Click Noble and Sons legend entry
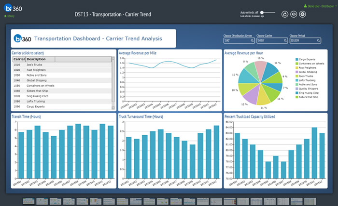This screenshot has height=206, width=338. click(306, 84)
